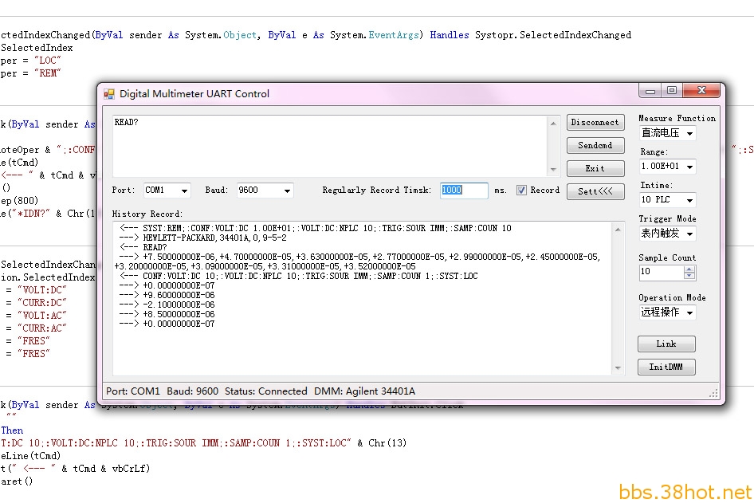Click History Record scrollbar up arrow
Image resolution: width=754 pixels, height=503 pixels.
618,230
